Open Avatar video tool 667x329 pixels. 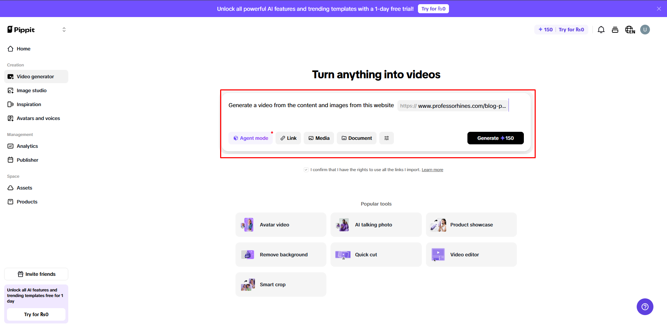281,225
